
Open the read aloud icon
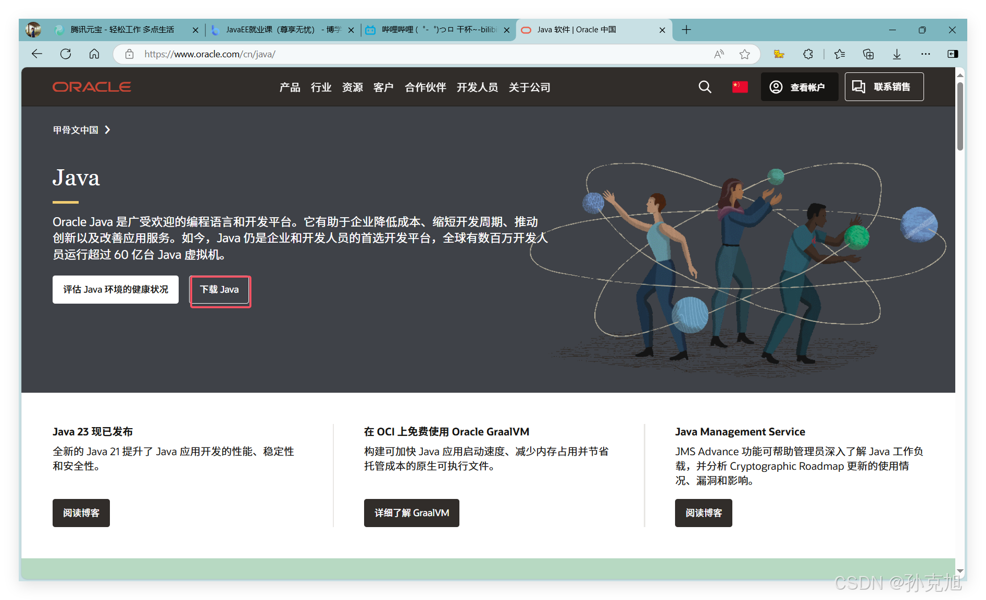(719, 54)
